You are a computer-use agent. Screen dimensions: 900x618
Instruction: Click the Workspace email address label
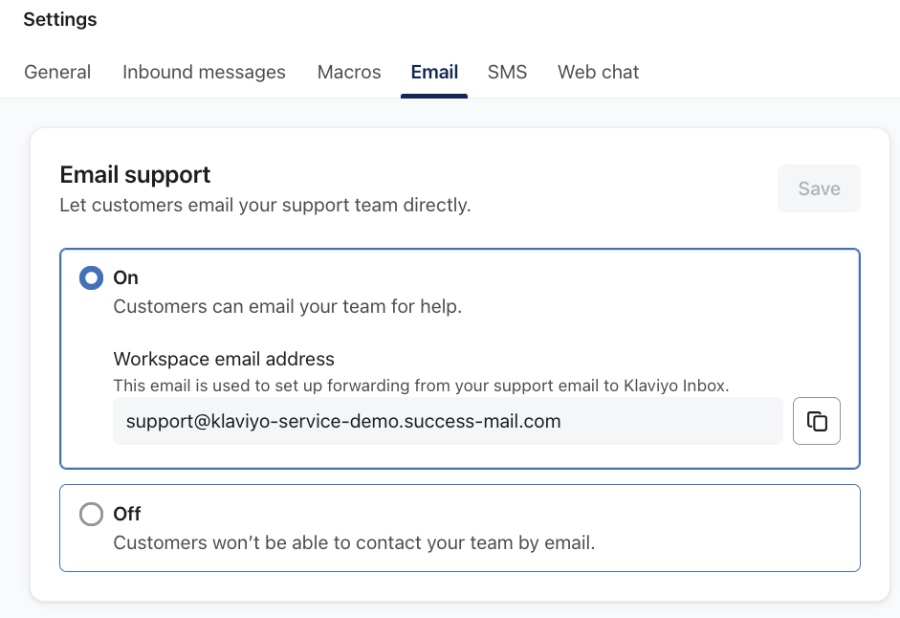coord(224,359)
